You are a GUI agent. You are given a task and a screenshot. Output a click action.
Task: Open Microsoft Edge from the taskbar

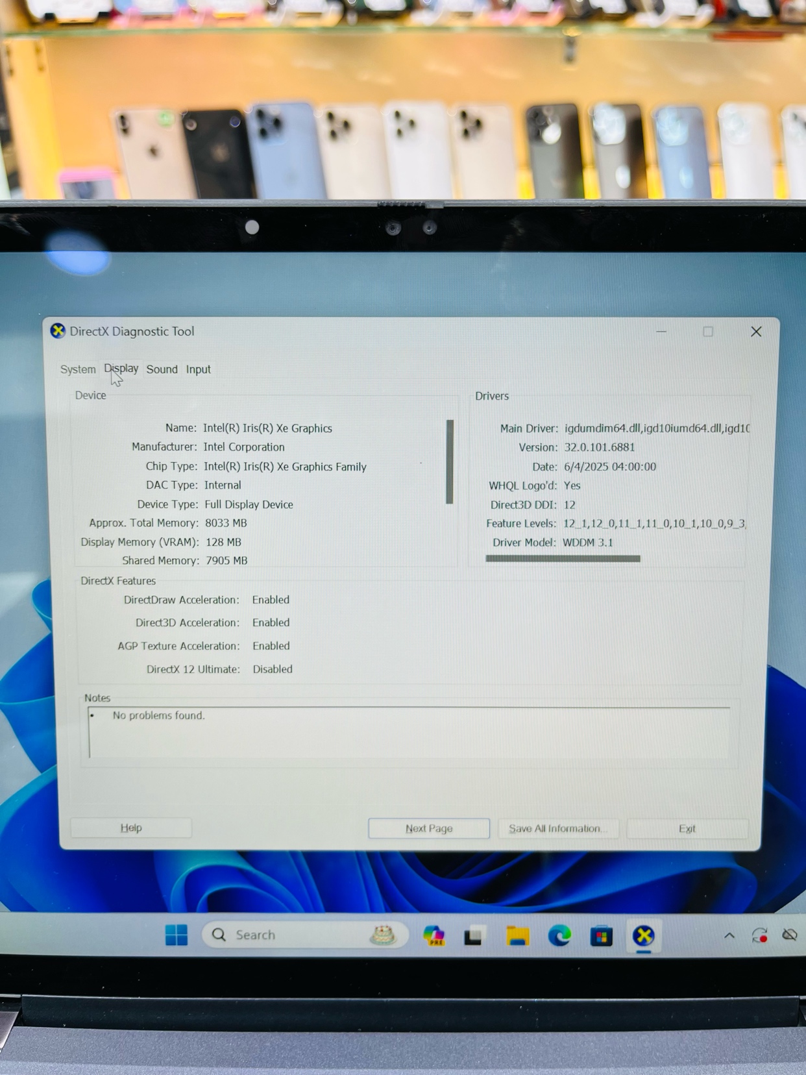559,936
